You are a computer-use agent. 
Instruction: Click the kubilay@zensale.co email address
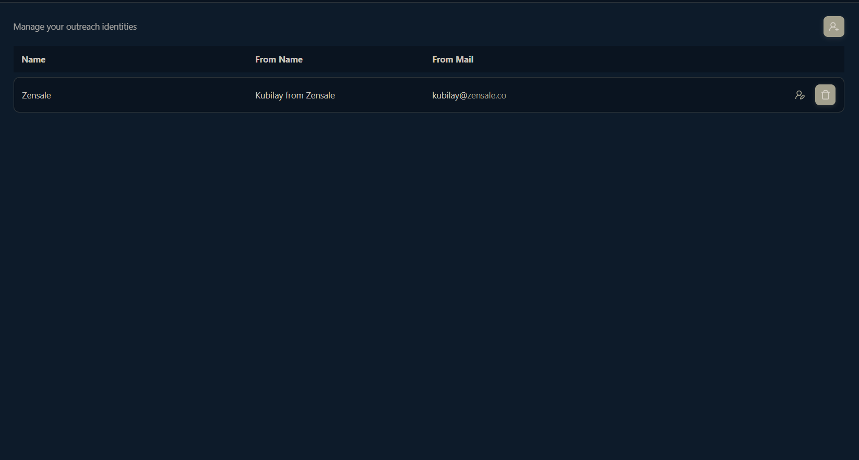[469, 95]
